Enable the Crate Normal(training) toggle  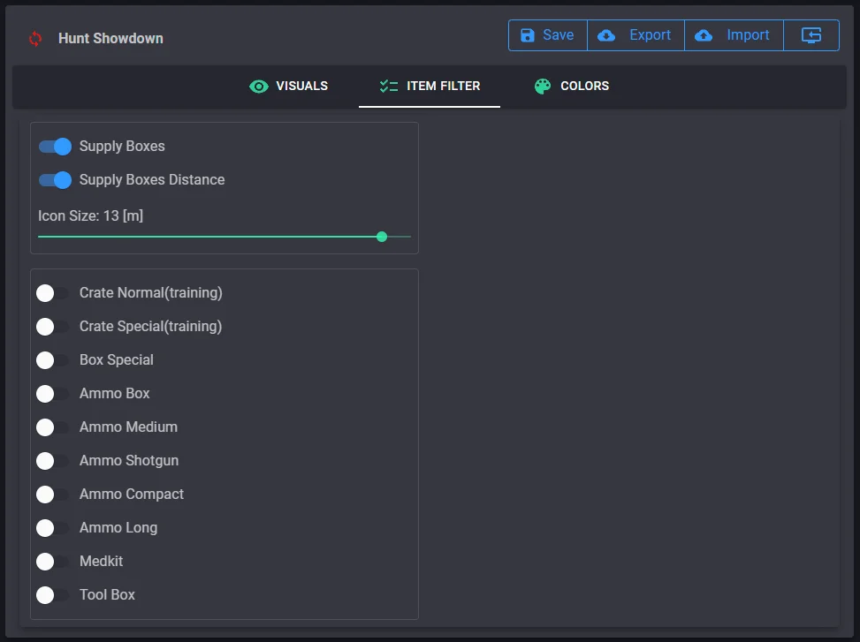coord(53,293)
